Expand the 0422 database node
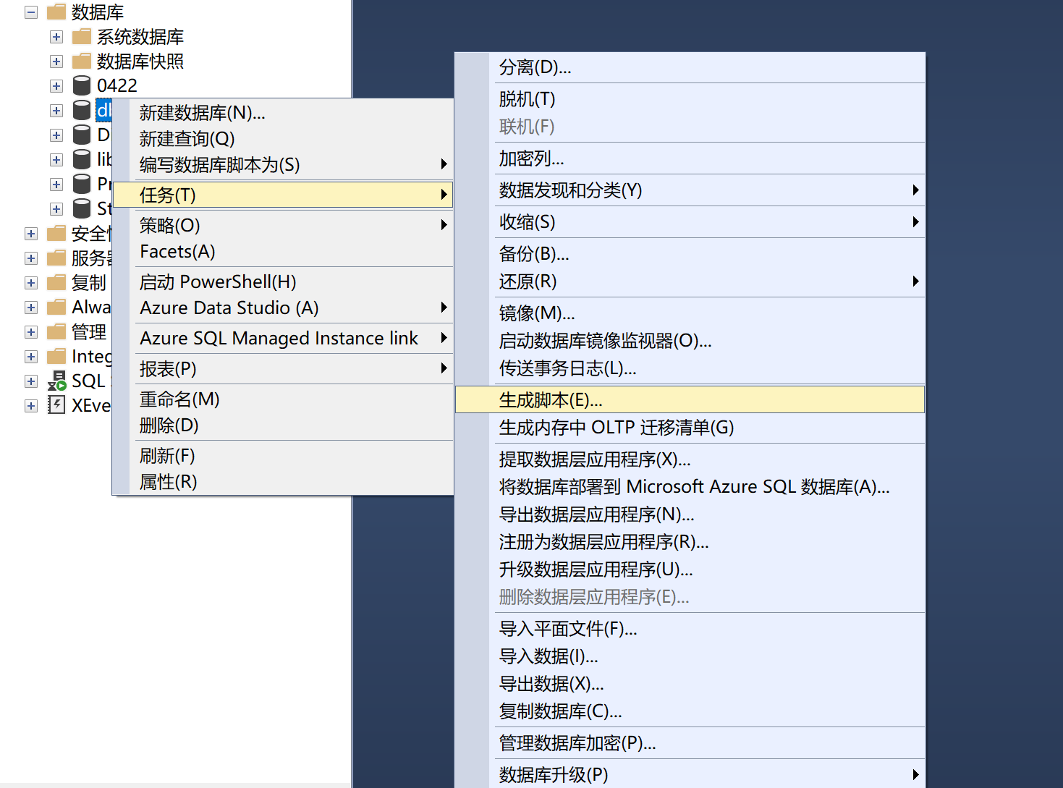 (56, 85)
